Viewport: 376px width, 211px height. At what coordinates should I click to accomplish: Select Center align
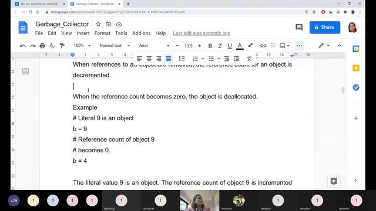pos(149,59)
